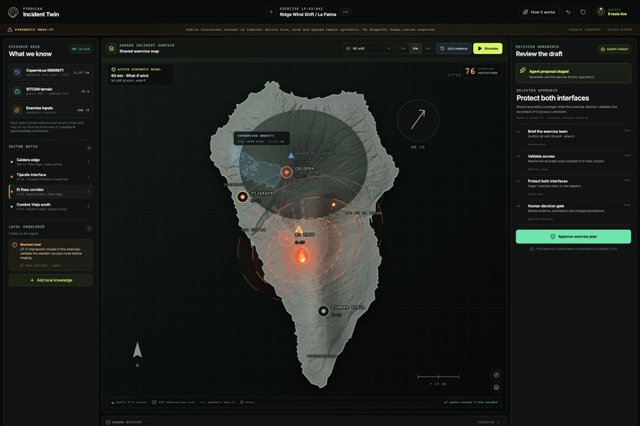Click the yellow warning triangle near El Paso
This screenshot has width=640, height=426.
pos(299,229)
